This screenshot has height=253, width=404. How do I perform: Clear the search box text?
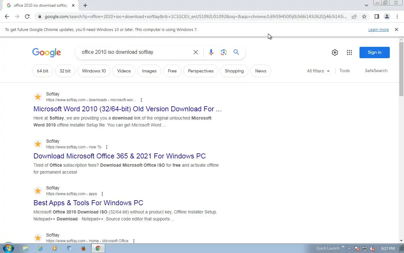(196, 52)
